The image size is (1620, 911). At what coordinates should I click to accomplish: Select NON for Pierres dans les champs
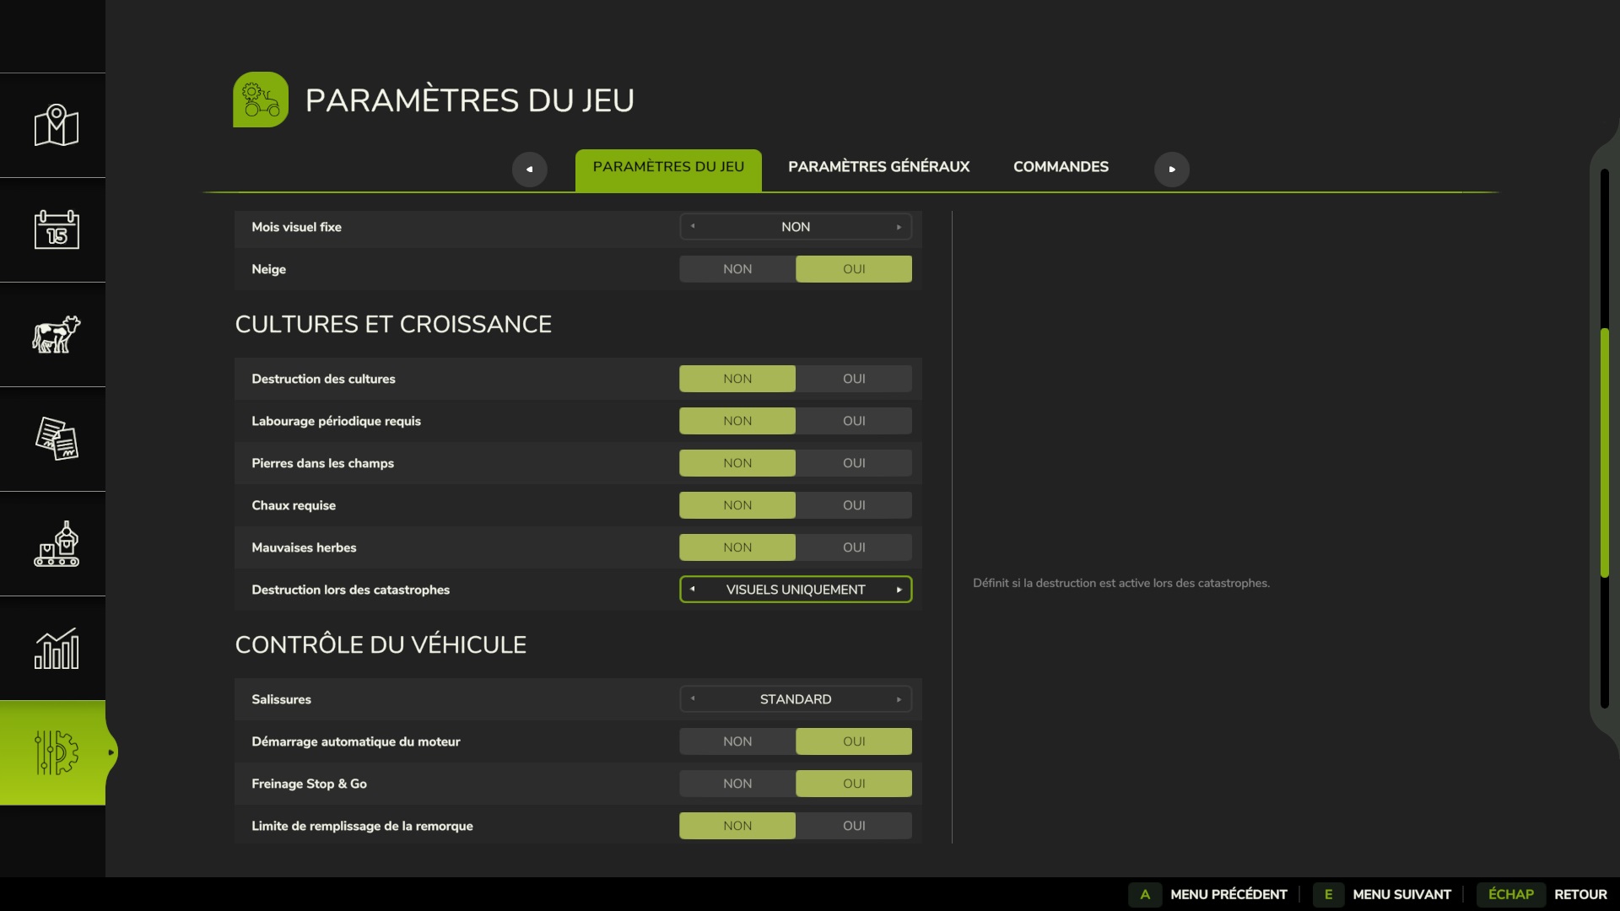point(737,463)
